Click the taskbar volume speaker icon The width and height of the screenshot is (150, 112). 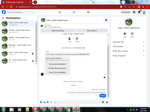137,110
